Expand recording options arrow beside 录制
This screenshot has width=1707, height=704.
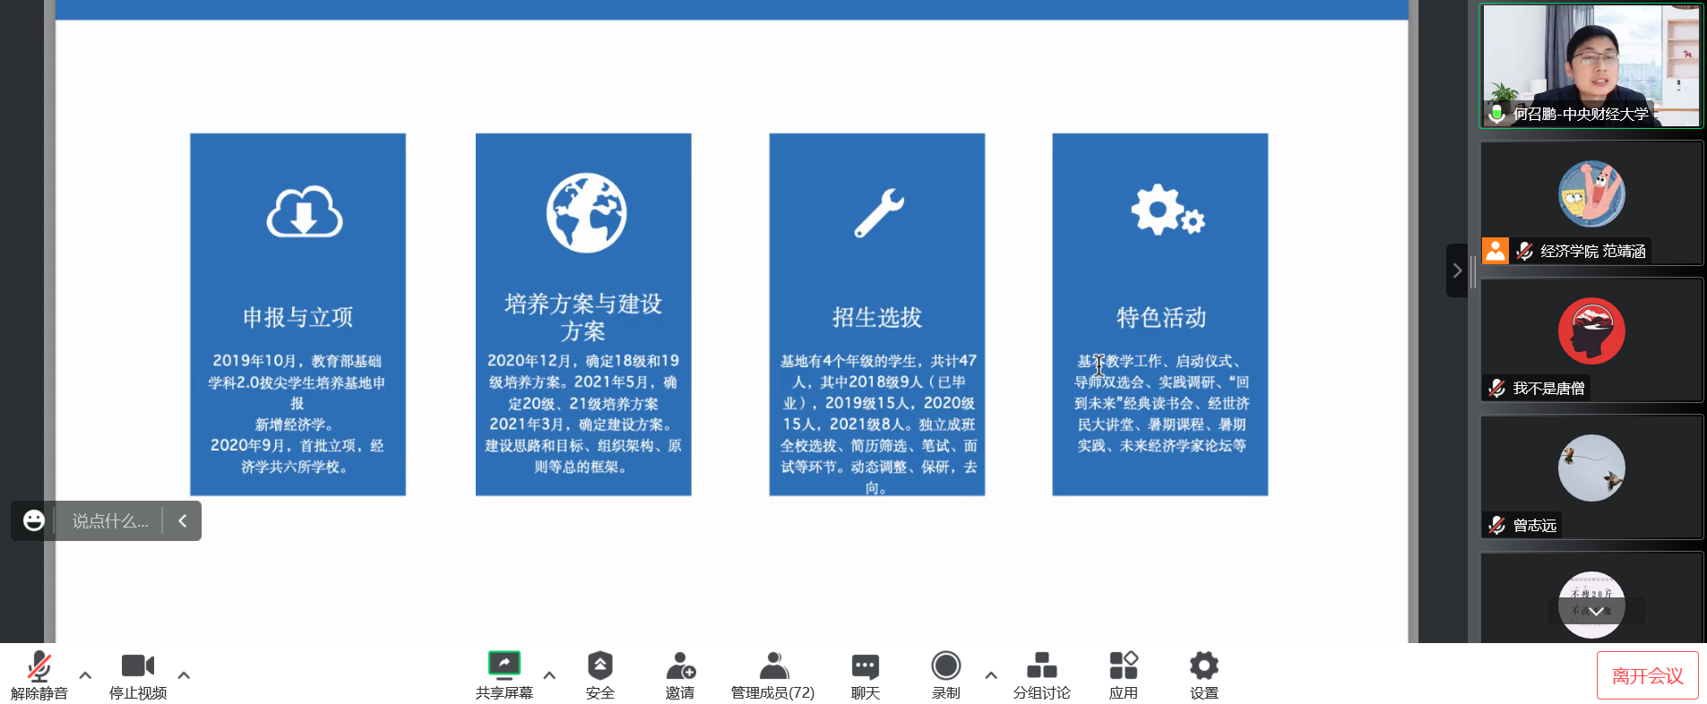click(990, 675)
